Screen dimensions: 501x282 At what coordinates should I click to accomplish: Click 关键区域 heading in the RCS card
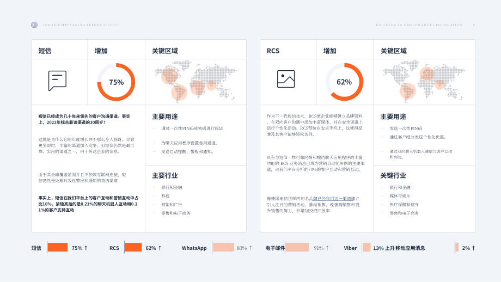[394, 51]
